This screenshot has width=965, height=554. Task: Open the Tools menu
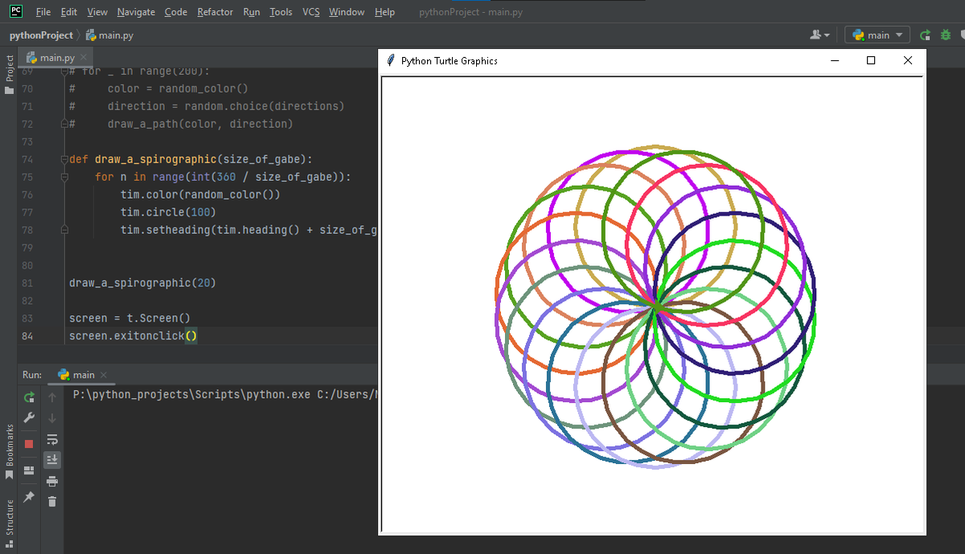click(281, 12)
